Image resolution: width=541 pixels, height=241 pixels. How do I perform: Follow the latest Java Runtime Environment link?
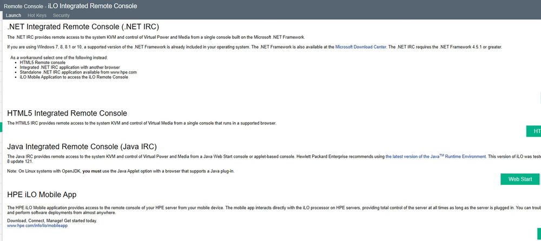click(x=436, y=156)
